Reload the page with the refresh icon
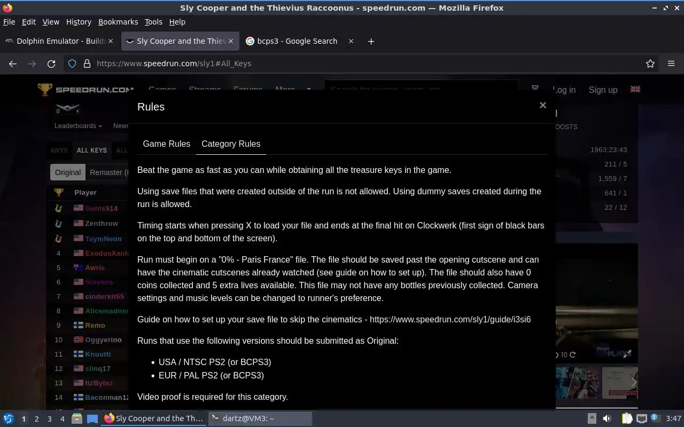This screenshot has height=427, width=684. click(51, 64)
